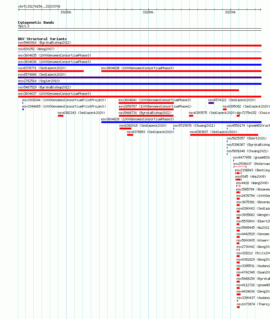
Task: Click the nsv5999445 variant label
Action: [x=253, y=228]
